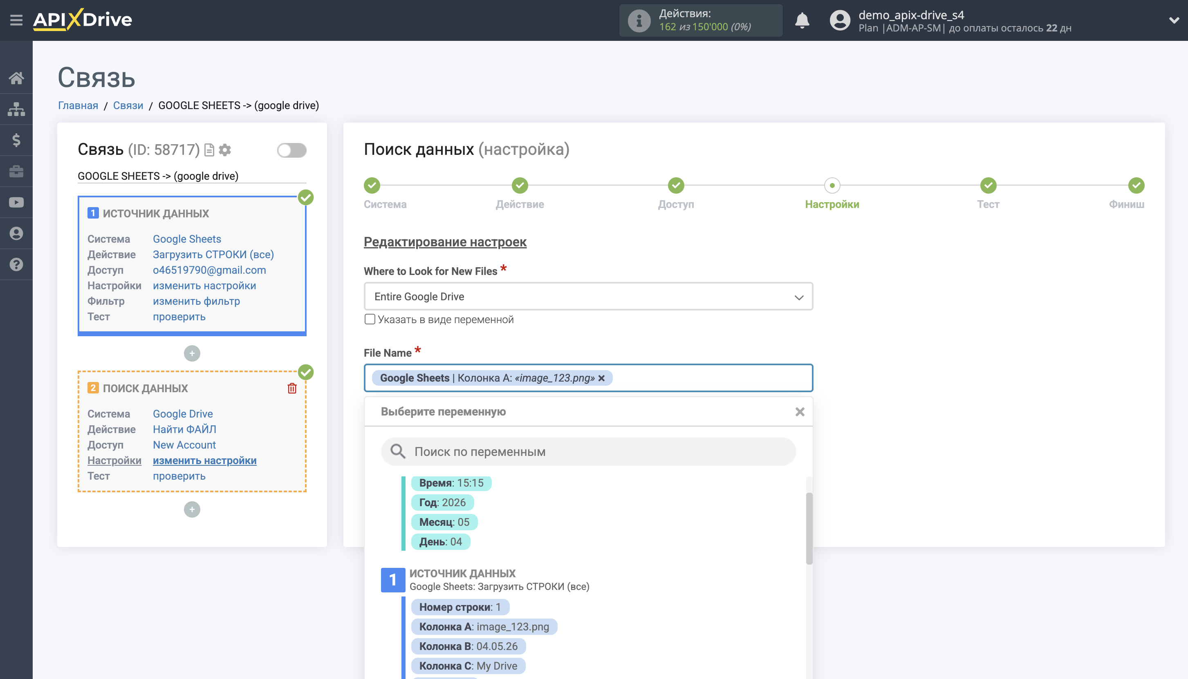Viewport: 1188px width, 679px height.
Task: Open the Связи breadcrumb link
Action: 128,105
